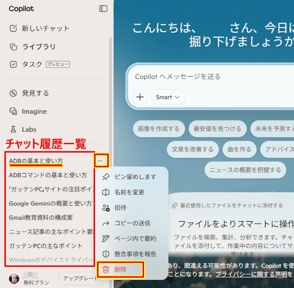This screenshot has width=294, height=288.
Task: Open the Smart mode dropdown
Action: 168,97
